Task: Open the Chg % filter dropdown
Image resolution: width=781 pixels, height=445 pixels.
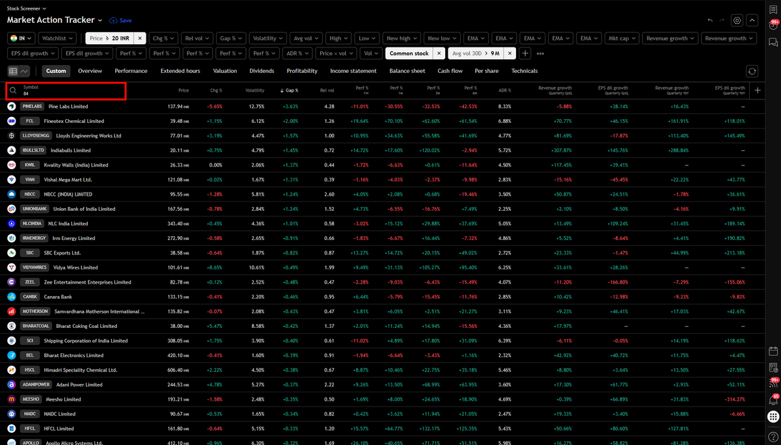Action: click(x=163, y=38)
